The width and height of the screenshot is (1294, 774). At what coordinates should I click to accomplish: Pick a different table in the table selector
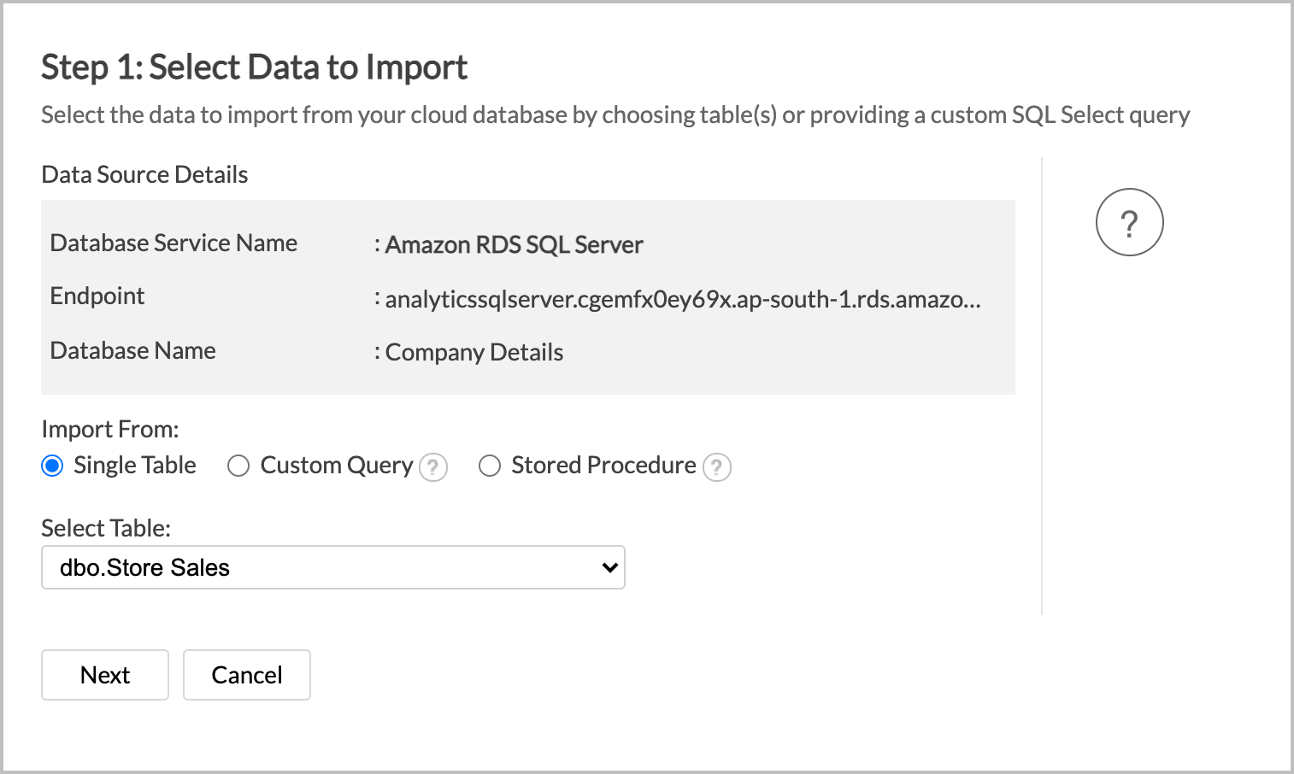[332, 566]
